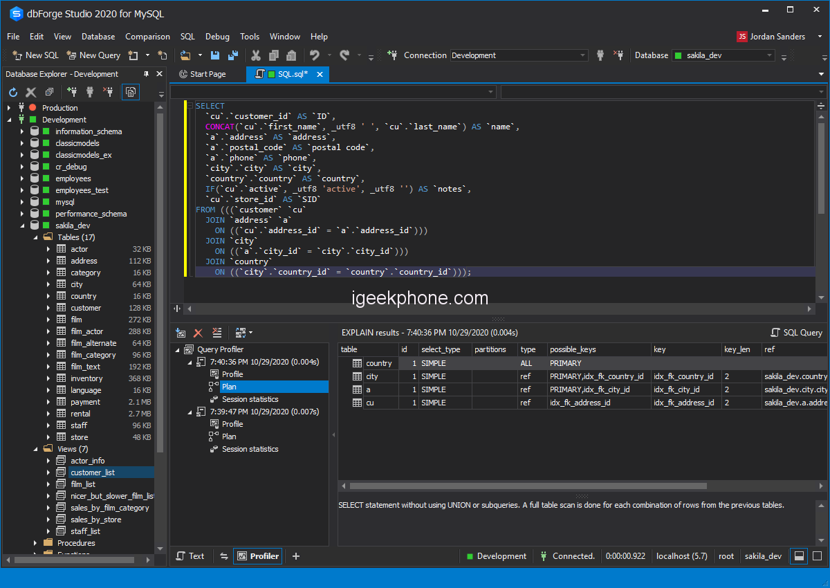Viewport: 830px width, 588px height.
Task: Click the Open file folder icon
Action: coord(185,55)
